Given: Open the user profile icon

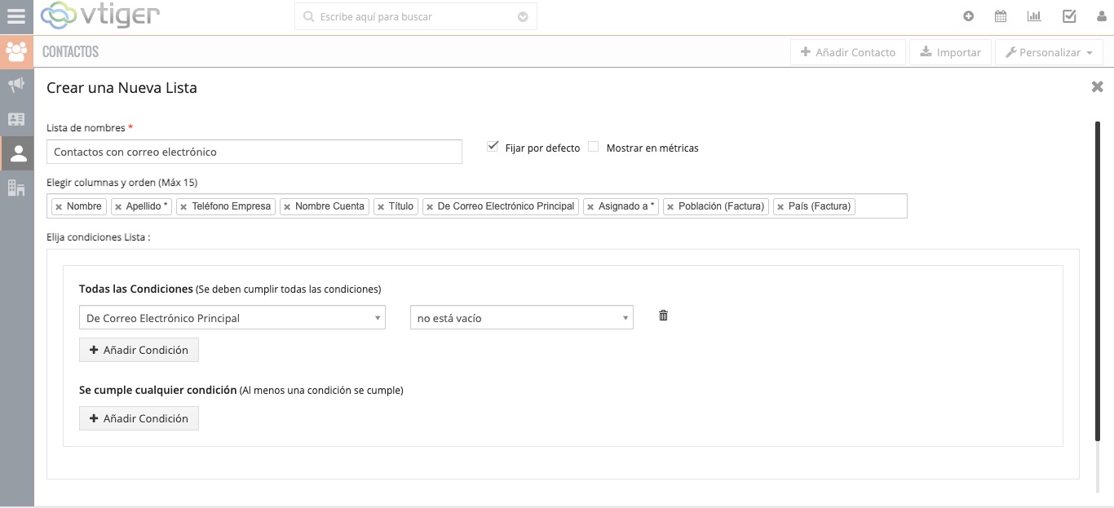Looking at the screenshot, I should pyautogui.click(x=1098, y=16).
